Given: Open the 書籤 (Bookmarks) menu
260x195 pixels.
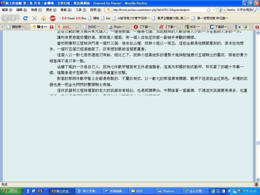Looking at the screenshot, I should [x=66, y=10].
